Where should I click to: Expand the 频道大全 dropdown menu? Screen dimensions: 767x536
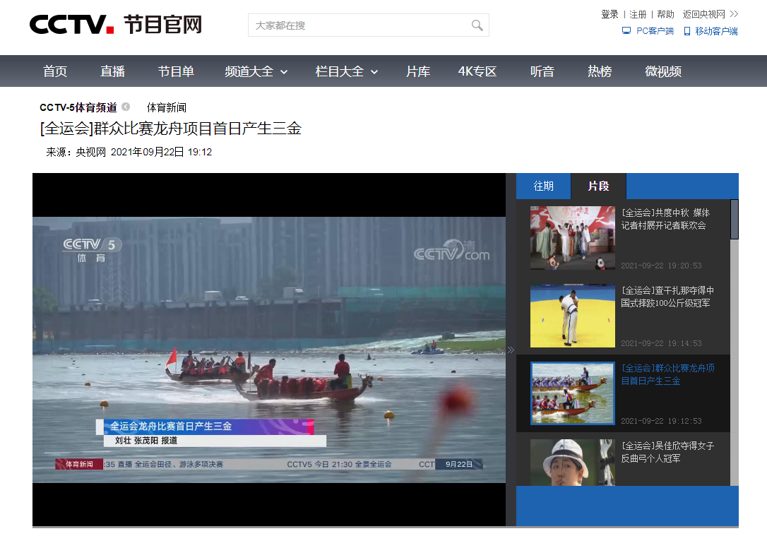pyautogui.click(x=256, y=71)
